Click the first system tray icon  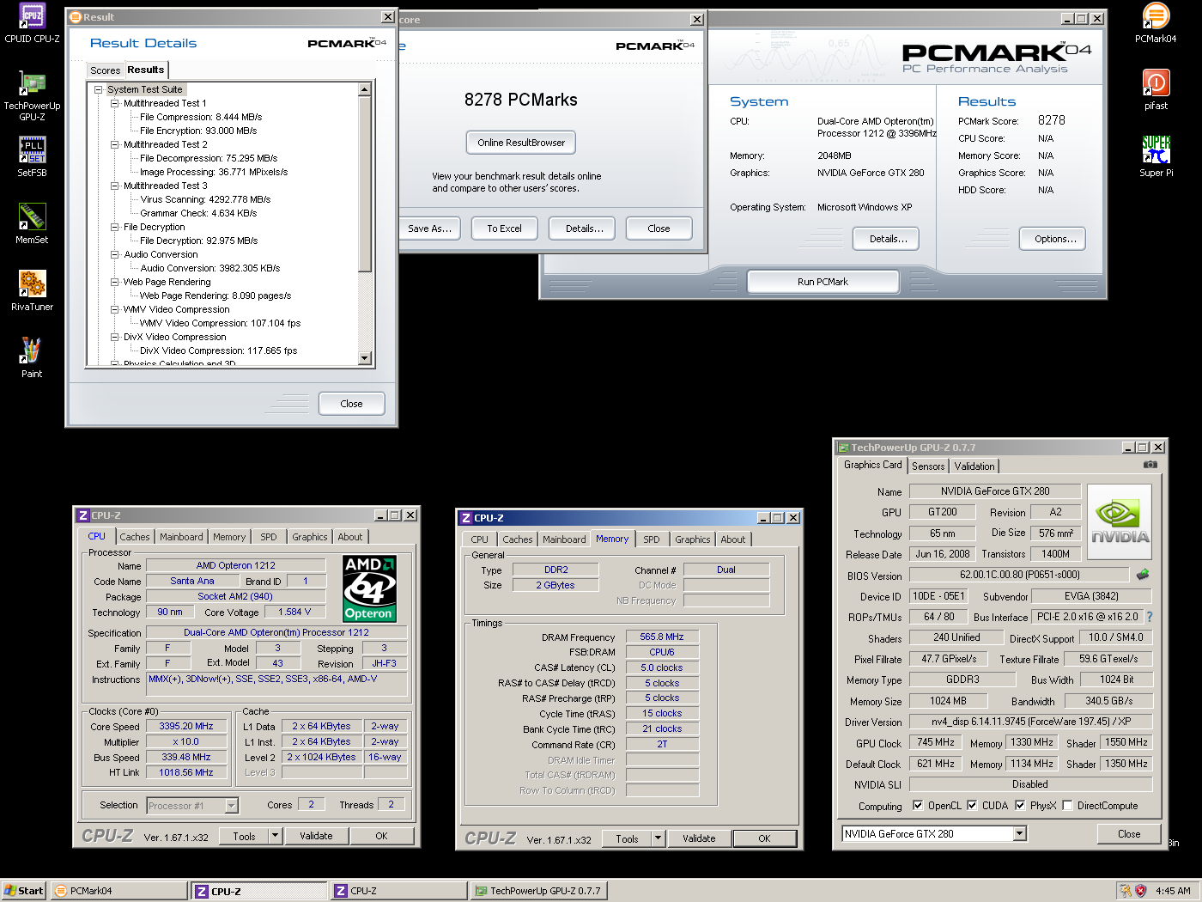(x=1125, y=891)
